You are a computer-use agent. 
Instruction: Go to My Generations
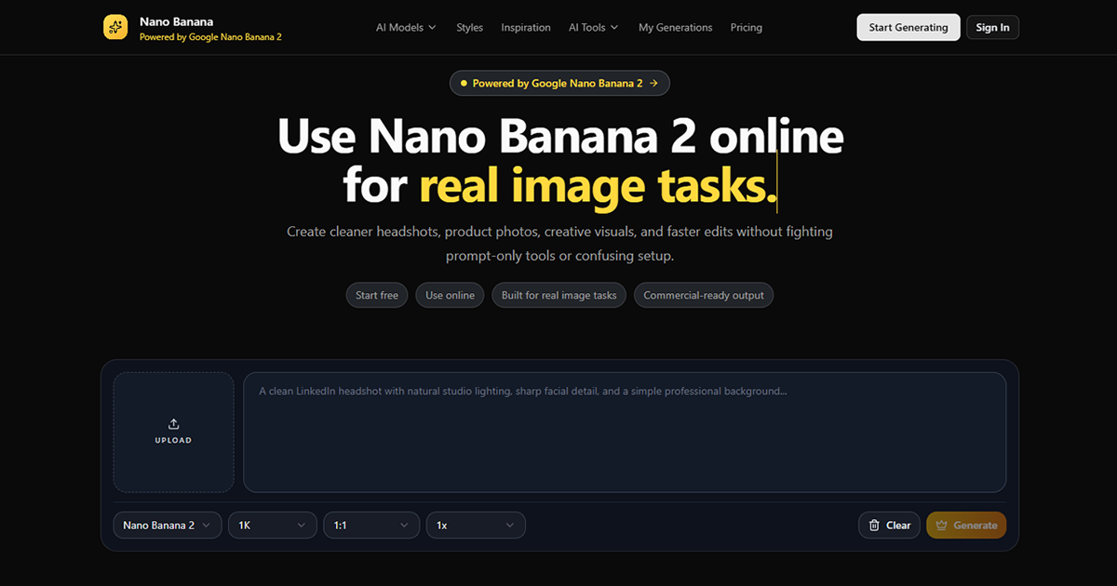[x=676, y=27]
